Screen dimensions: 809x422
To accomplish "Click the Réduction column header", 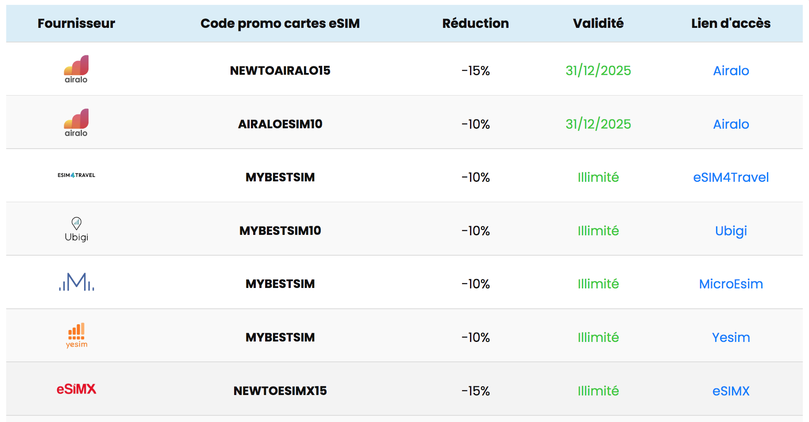I will click(475, 23).
